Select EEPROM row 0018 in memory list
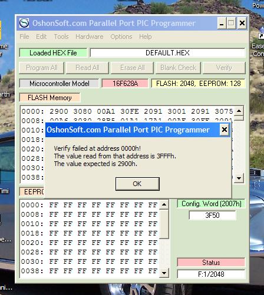 pos(90,233)
